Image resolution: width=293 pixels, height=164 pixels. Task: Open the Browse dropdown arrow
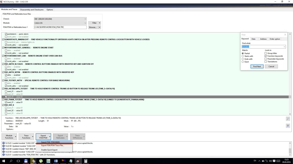coord(99,27)
